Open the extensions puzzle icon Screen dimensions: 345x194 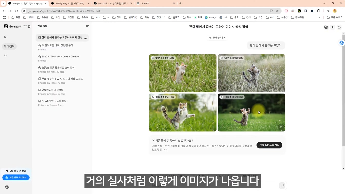(x=319, y=11)
